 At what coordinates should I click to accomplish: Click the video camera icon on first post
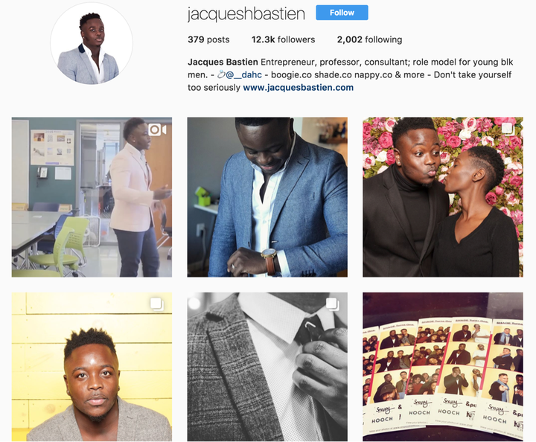point(157,129)
